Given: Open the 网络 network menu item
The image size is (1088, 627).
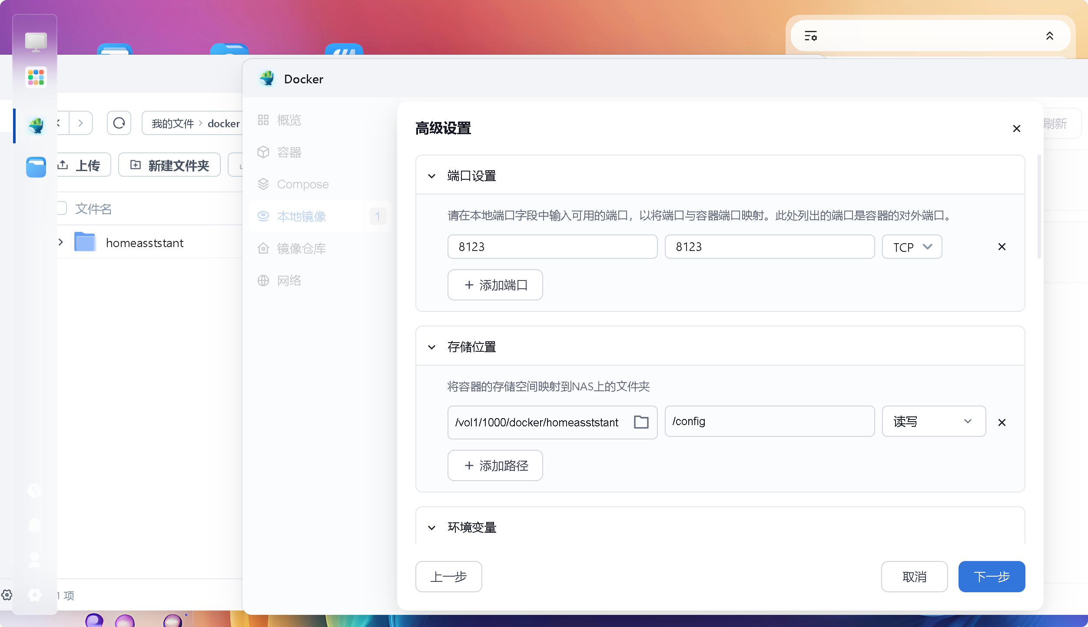Looking at the screenshot, I should [321, 280].
